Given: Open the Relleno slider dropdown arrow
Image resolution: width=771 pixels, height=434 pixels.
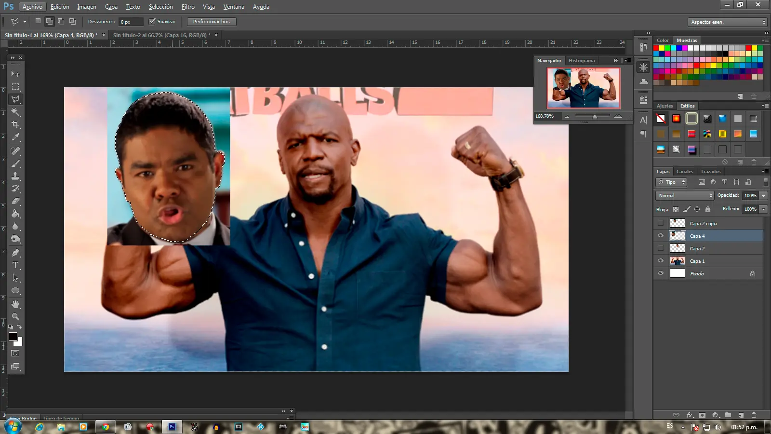Looking at the screenshot, I should pyautogui.click(x=764, y=209).
